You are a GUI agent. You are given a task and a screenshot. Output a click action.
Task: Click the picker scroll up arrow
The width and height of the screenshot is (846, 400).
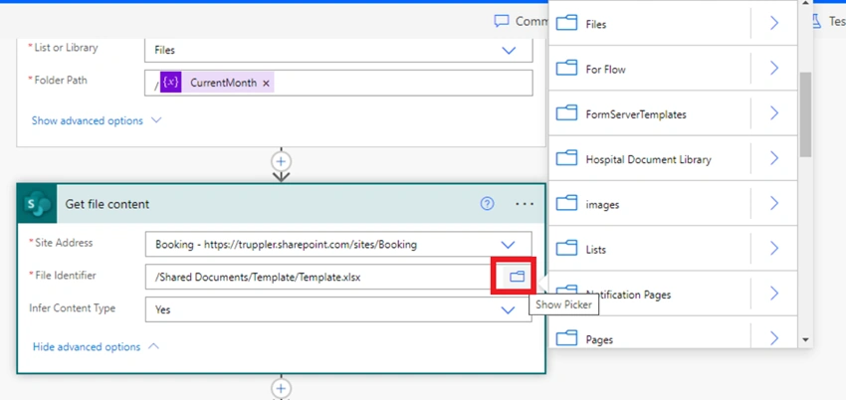point(805,3)
